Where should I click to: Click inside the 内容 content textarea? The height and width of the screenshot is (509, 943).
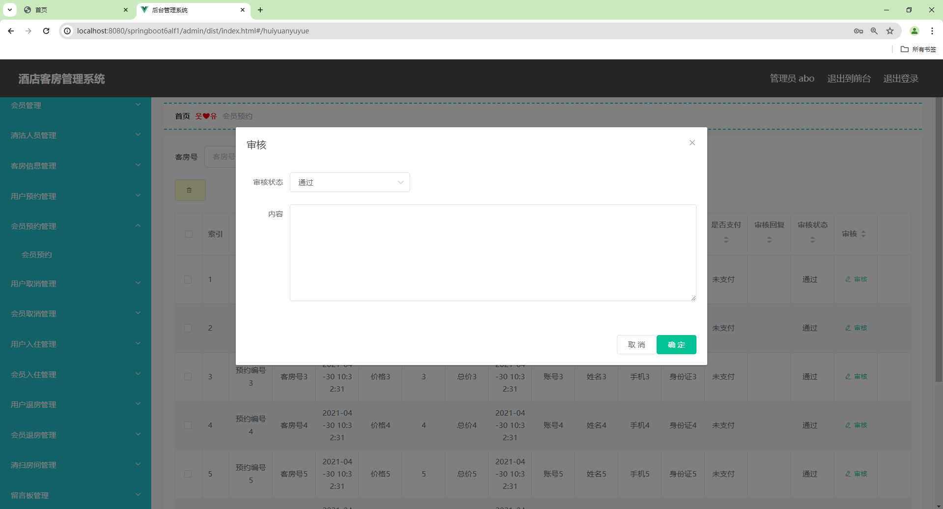pyautogui.click(x=493, y=253)
